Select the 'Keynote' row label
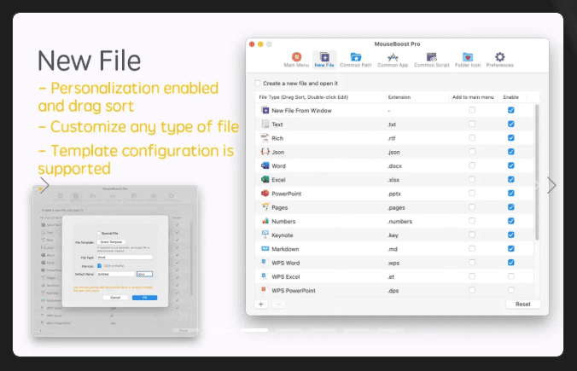The width and height of the screenshot is (577, 371). [x=283, y=235]
